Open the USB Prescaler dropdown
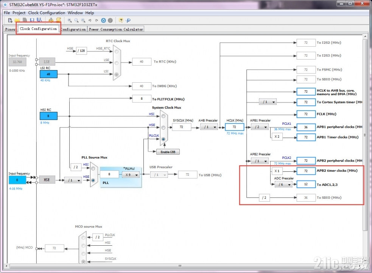 (159, 175)
